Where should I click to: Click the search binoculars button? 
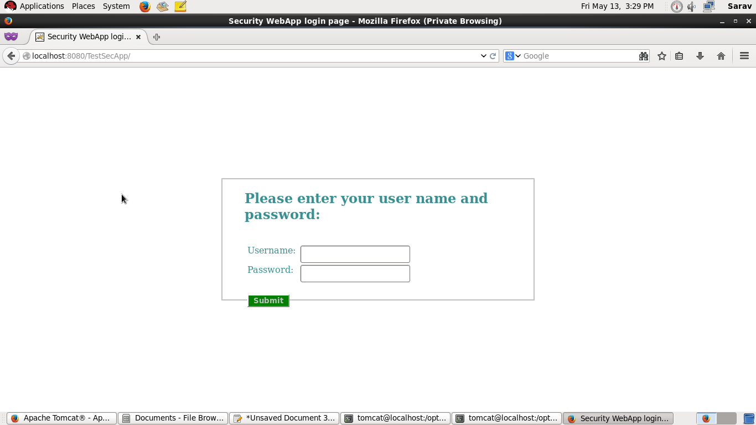[643, 56]
